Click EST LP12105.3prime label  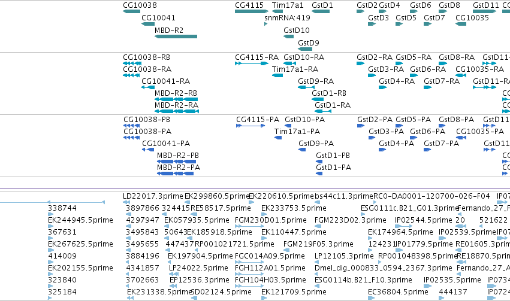(x=344, y=256)
